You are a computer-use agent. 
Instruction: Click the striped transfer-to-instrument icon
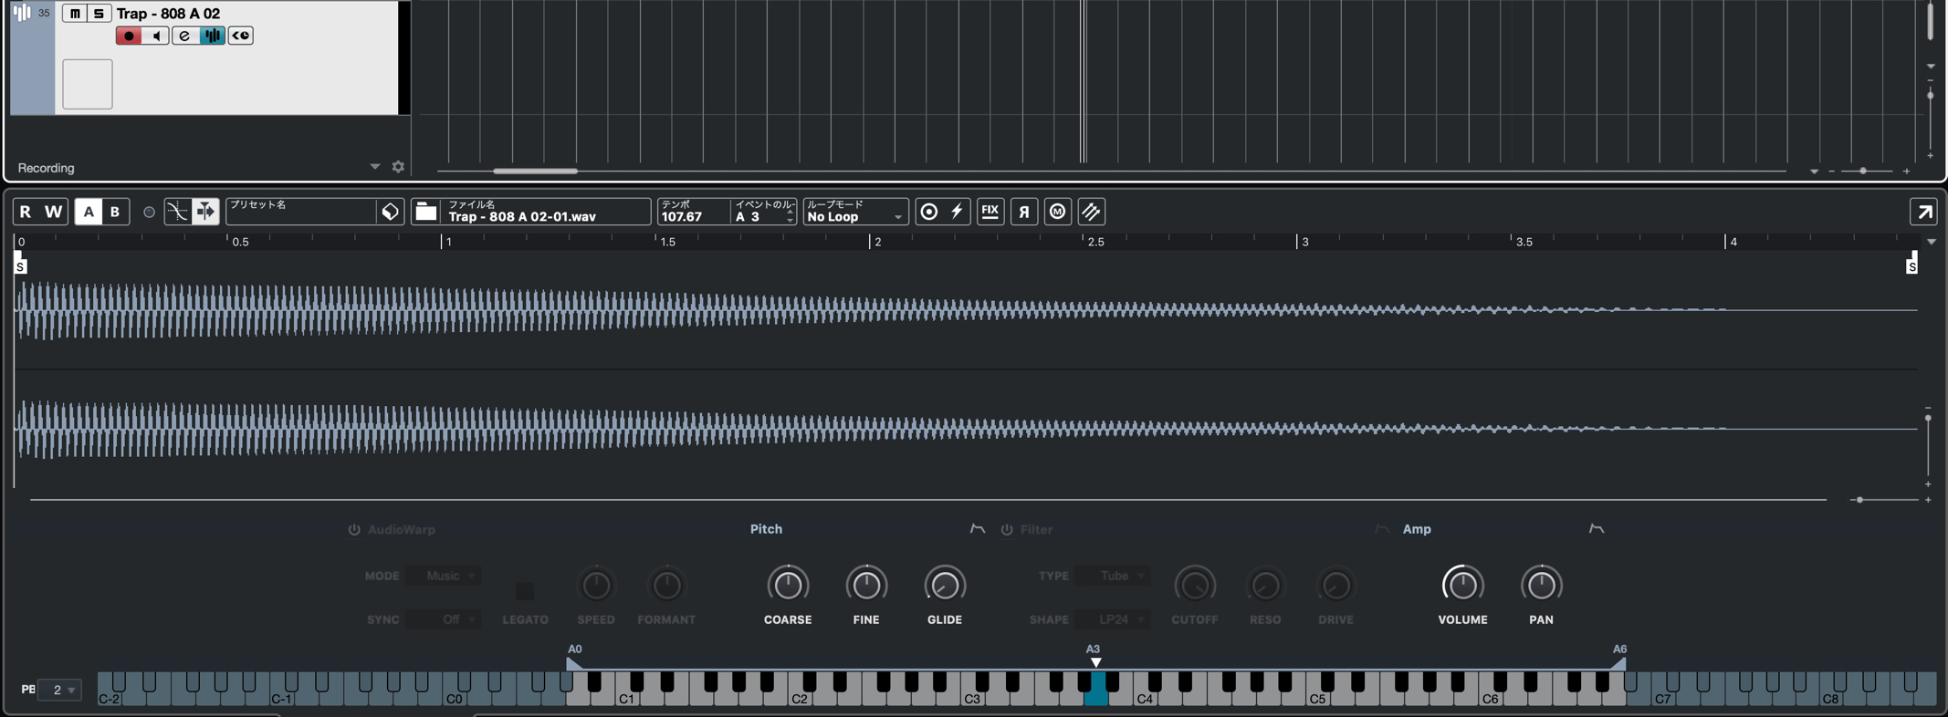coord(1092,212)
